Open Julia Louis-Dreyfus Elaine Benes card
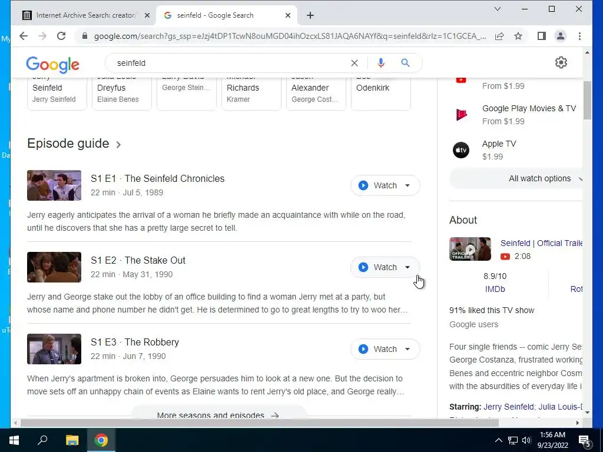Image resolution: width=603 pixels, height=452 pixels. coord(121,94)
